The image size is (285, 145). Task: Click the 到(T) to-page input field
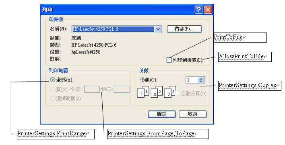tap(122, 89)
